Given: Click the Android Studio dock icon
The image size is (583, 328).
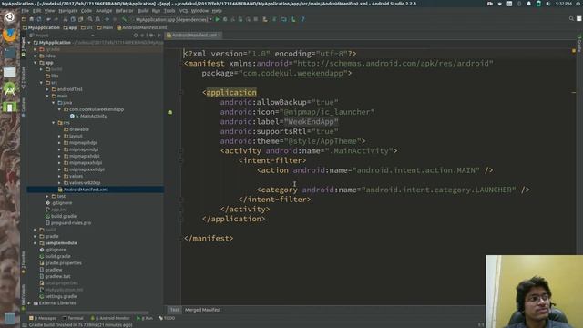Looking at the screenshot, I should coord(9,89).
